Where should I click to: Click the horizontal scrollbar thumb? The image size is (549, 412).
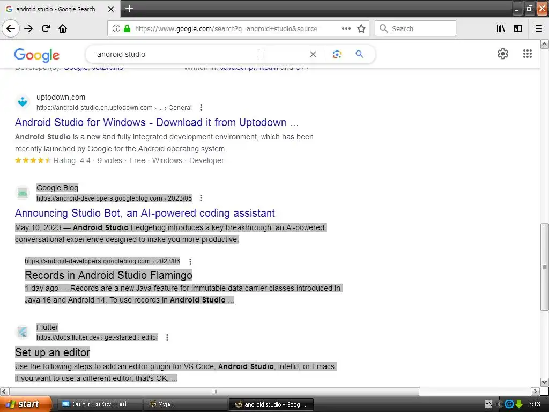click(x=214, y=391)
